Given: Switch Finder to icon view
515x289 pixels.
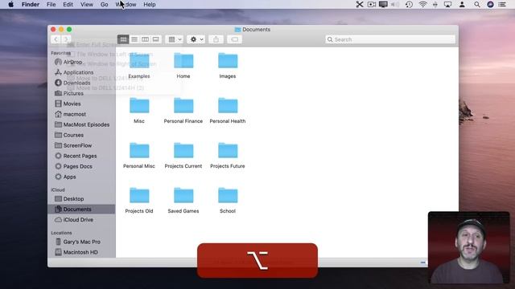Looking at the screenshot, I should click(x=123, y=39).
